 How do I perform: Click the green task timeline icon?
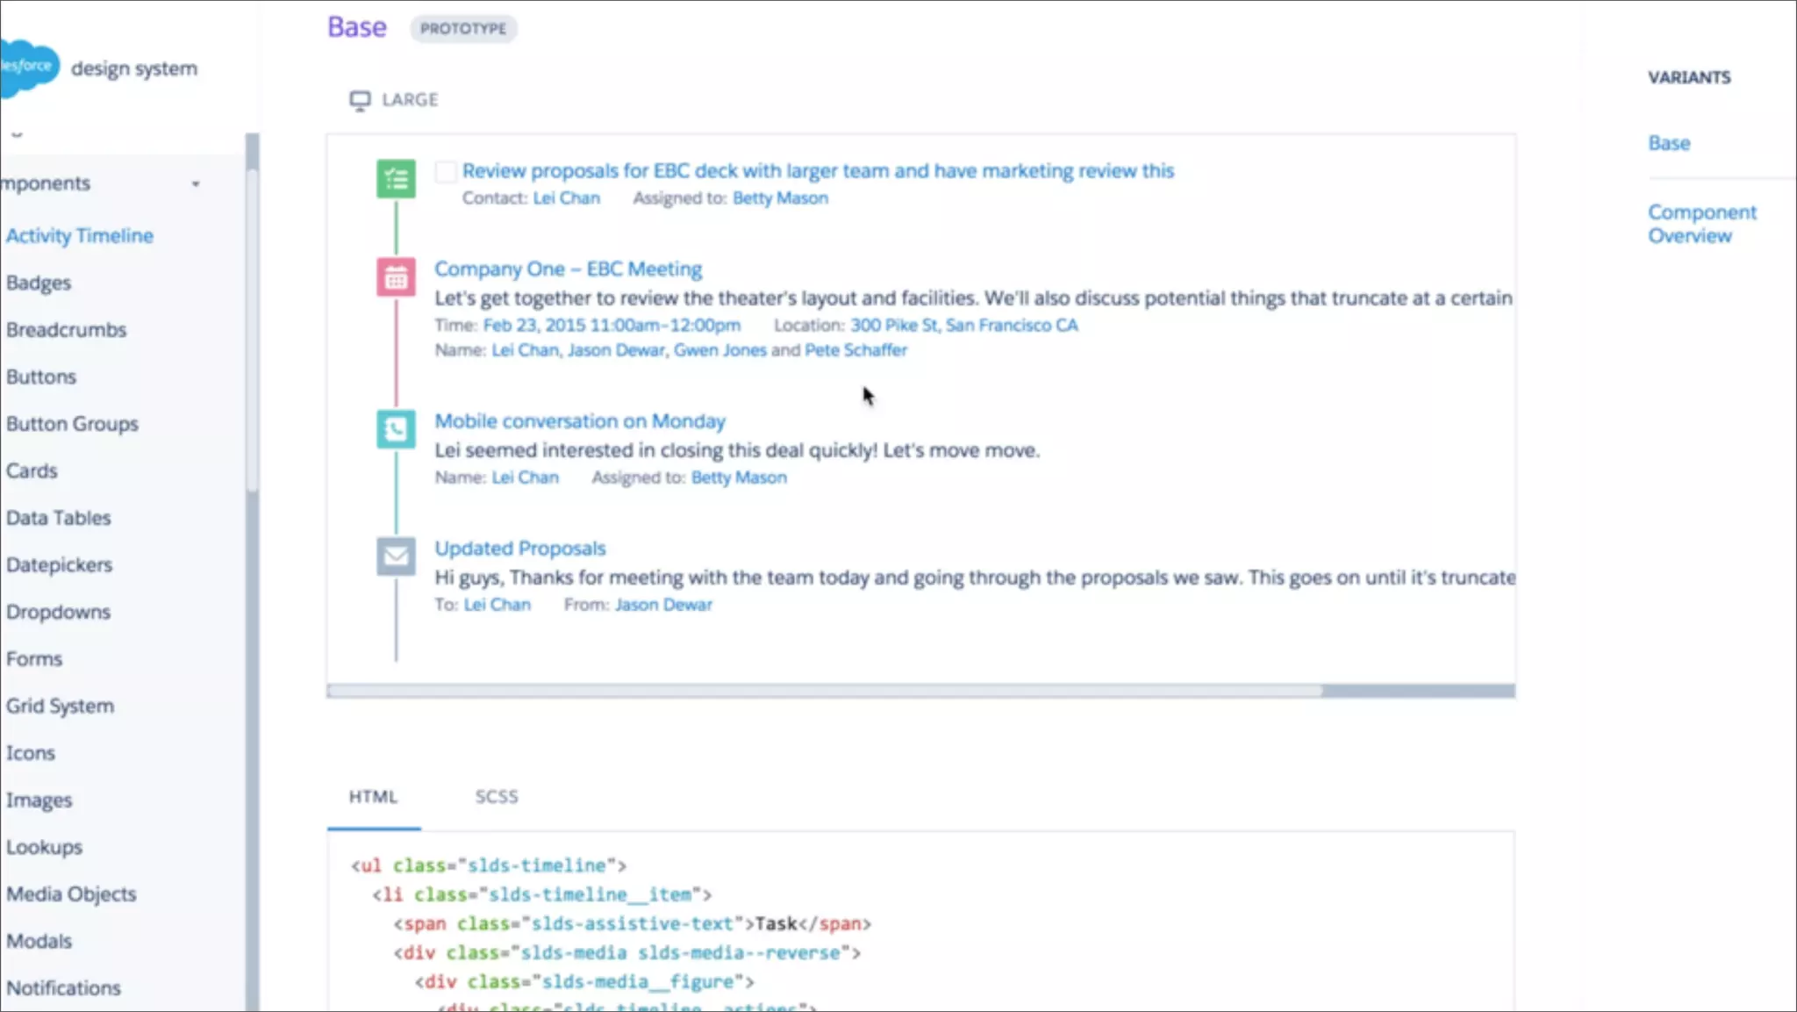[x=396, y=179]
